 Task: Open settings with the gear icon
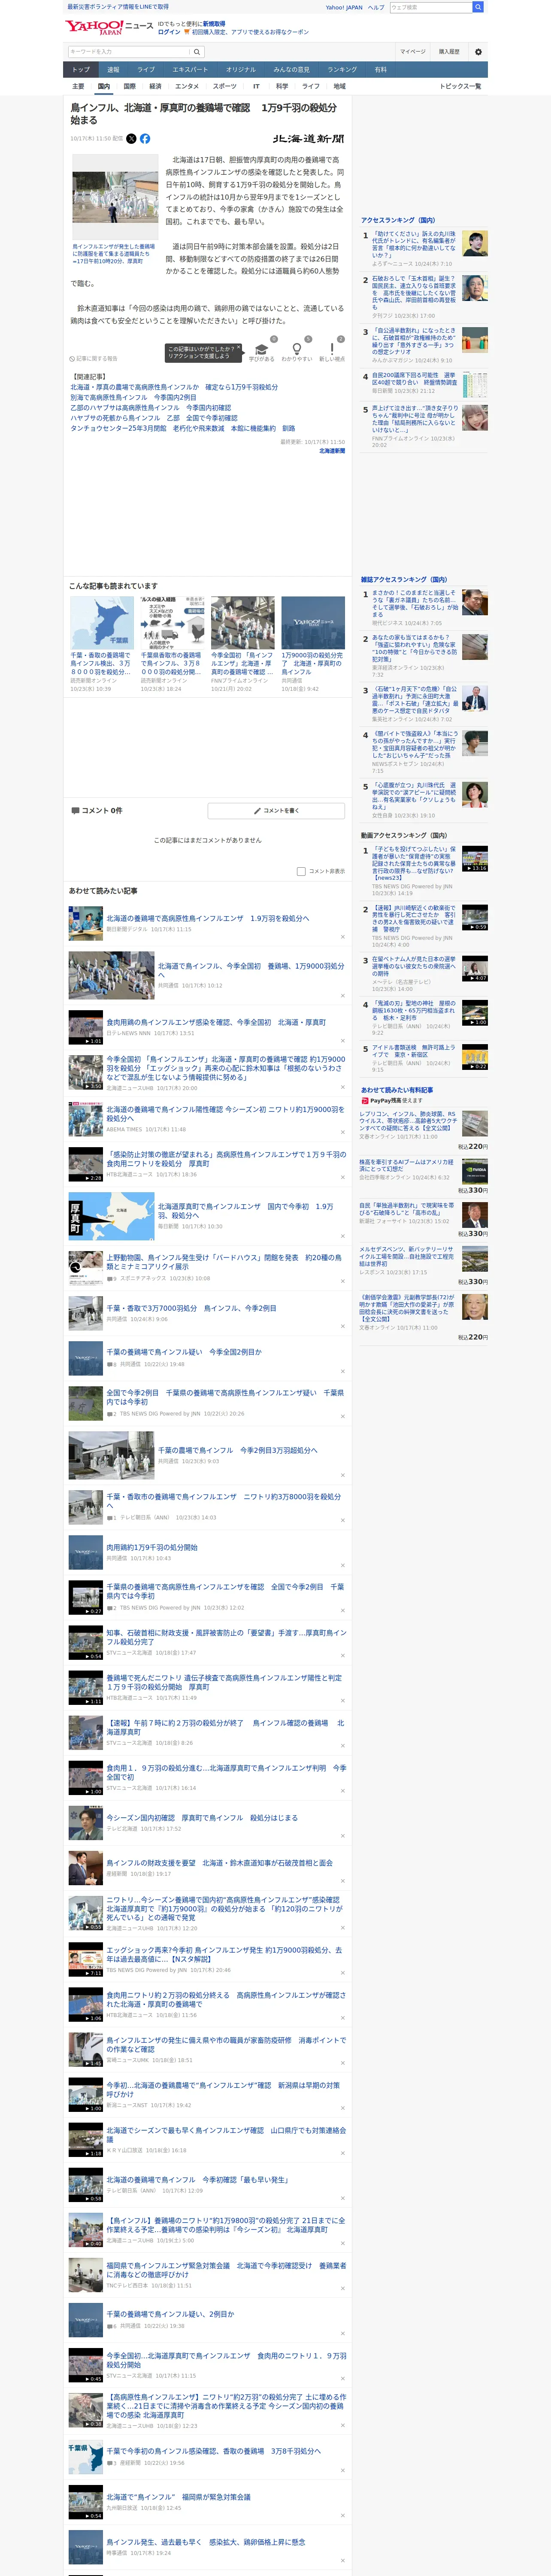click(x=478, y=52)
